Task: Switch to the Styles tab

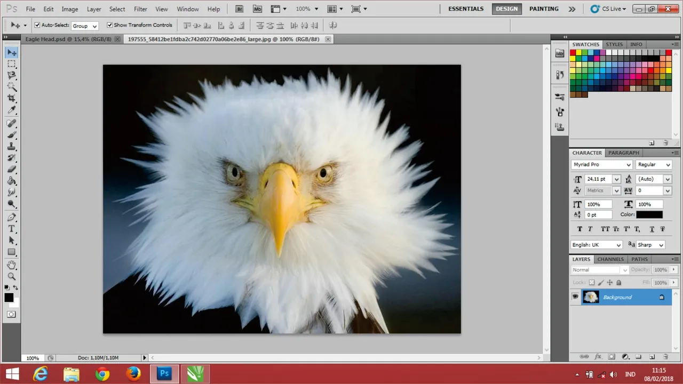Action: point(614,45)
